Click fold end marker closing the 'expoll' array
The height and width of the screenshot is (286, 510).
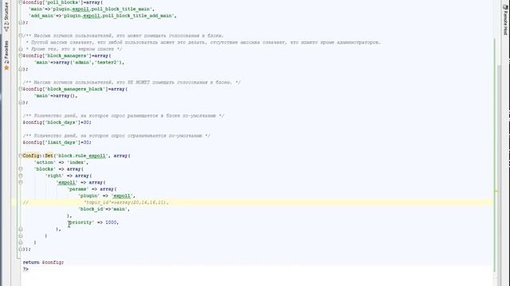20,230
